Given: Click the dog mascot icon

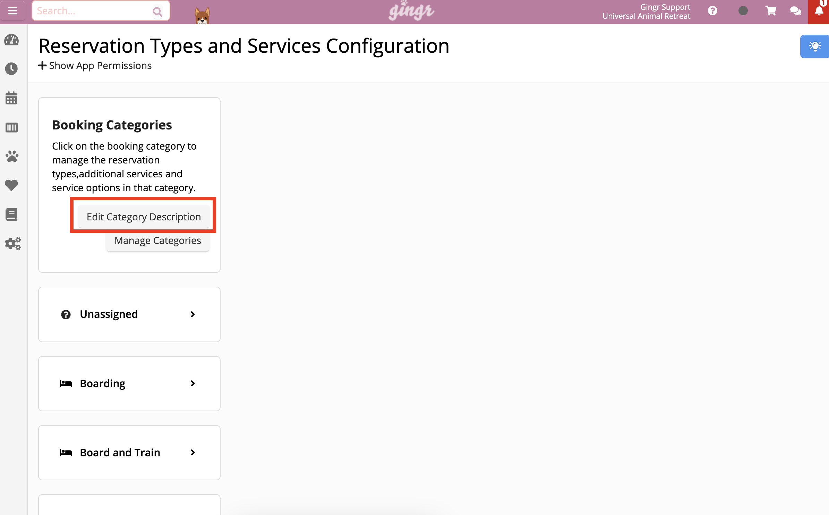Looking at the screenshot, I should 202,16.
